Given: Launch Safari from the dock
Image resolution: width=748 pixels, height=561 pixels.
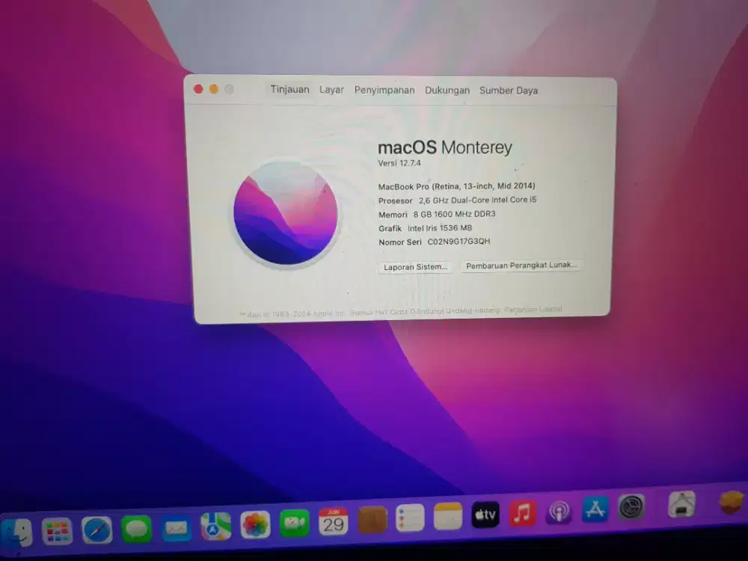Looking at the screenshot, I should (x=96, y=530).
